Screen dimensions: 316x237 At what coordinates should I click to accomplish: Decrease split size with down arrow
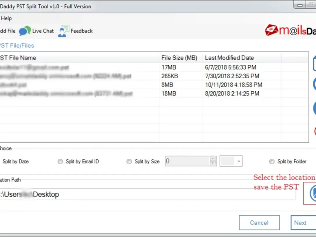(213, 164)
